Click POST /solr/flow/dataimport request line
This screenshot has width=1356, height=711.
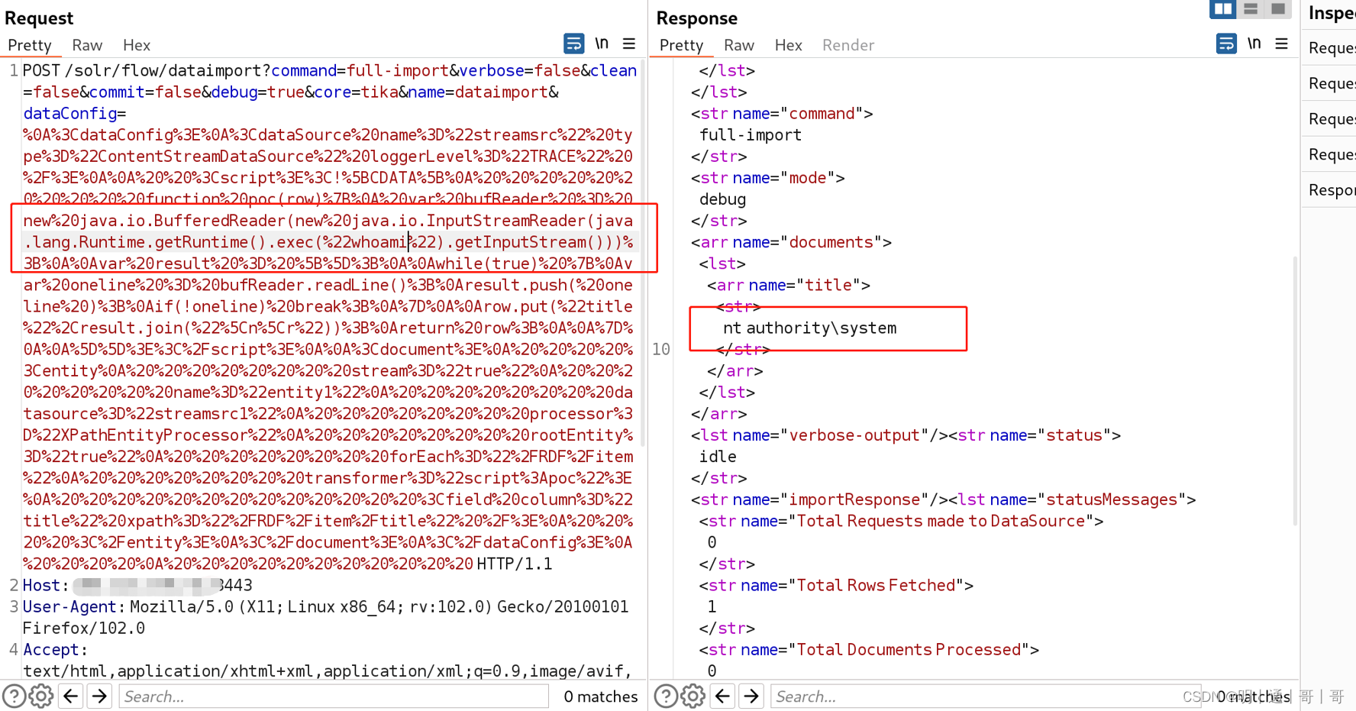coord(330,70)
